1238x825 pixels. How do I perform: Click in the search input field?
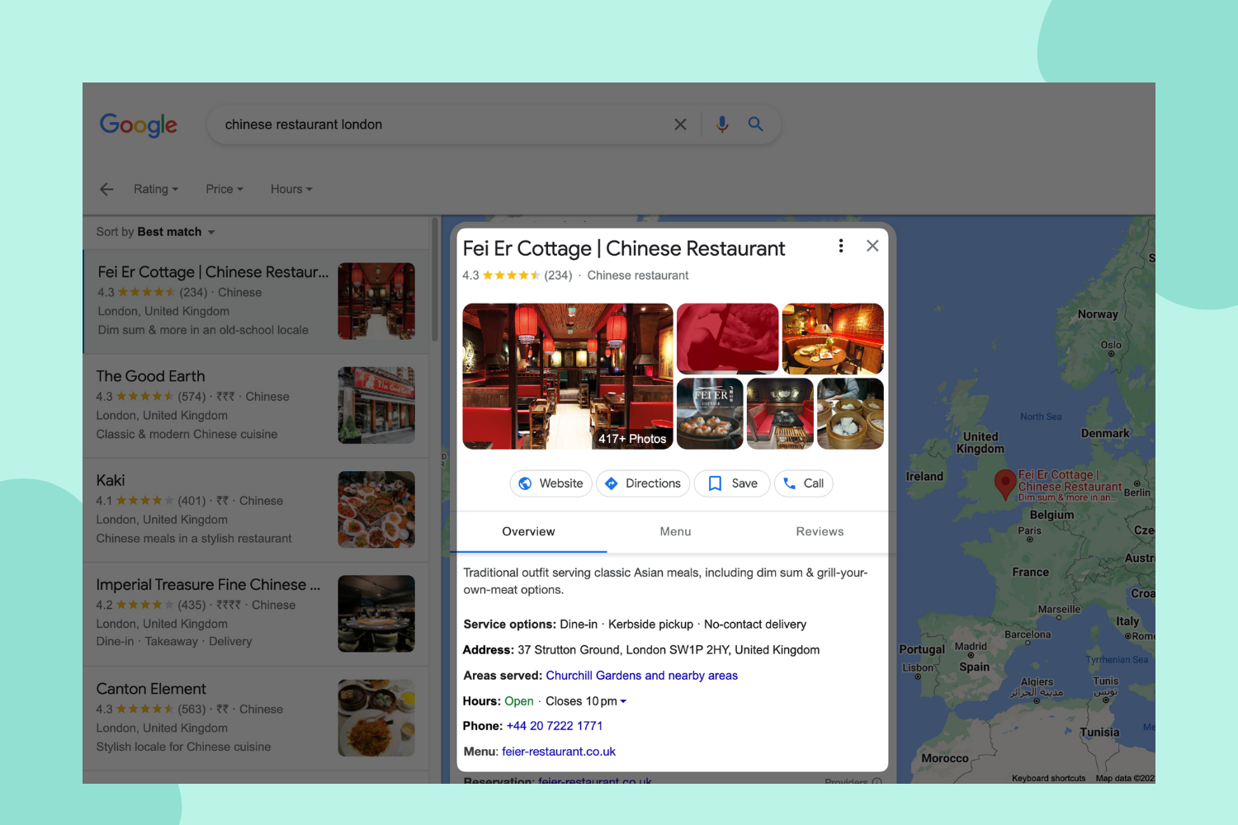pos(437,125)
